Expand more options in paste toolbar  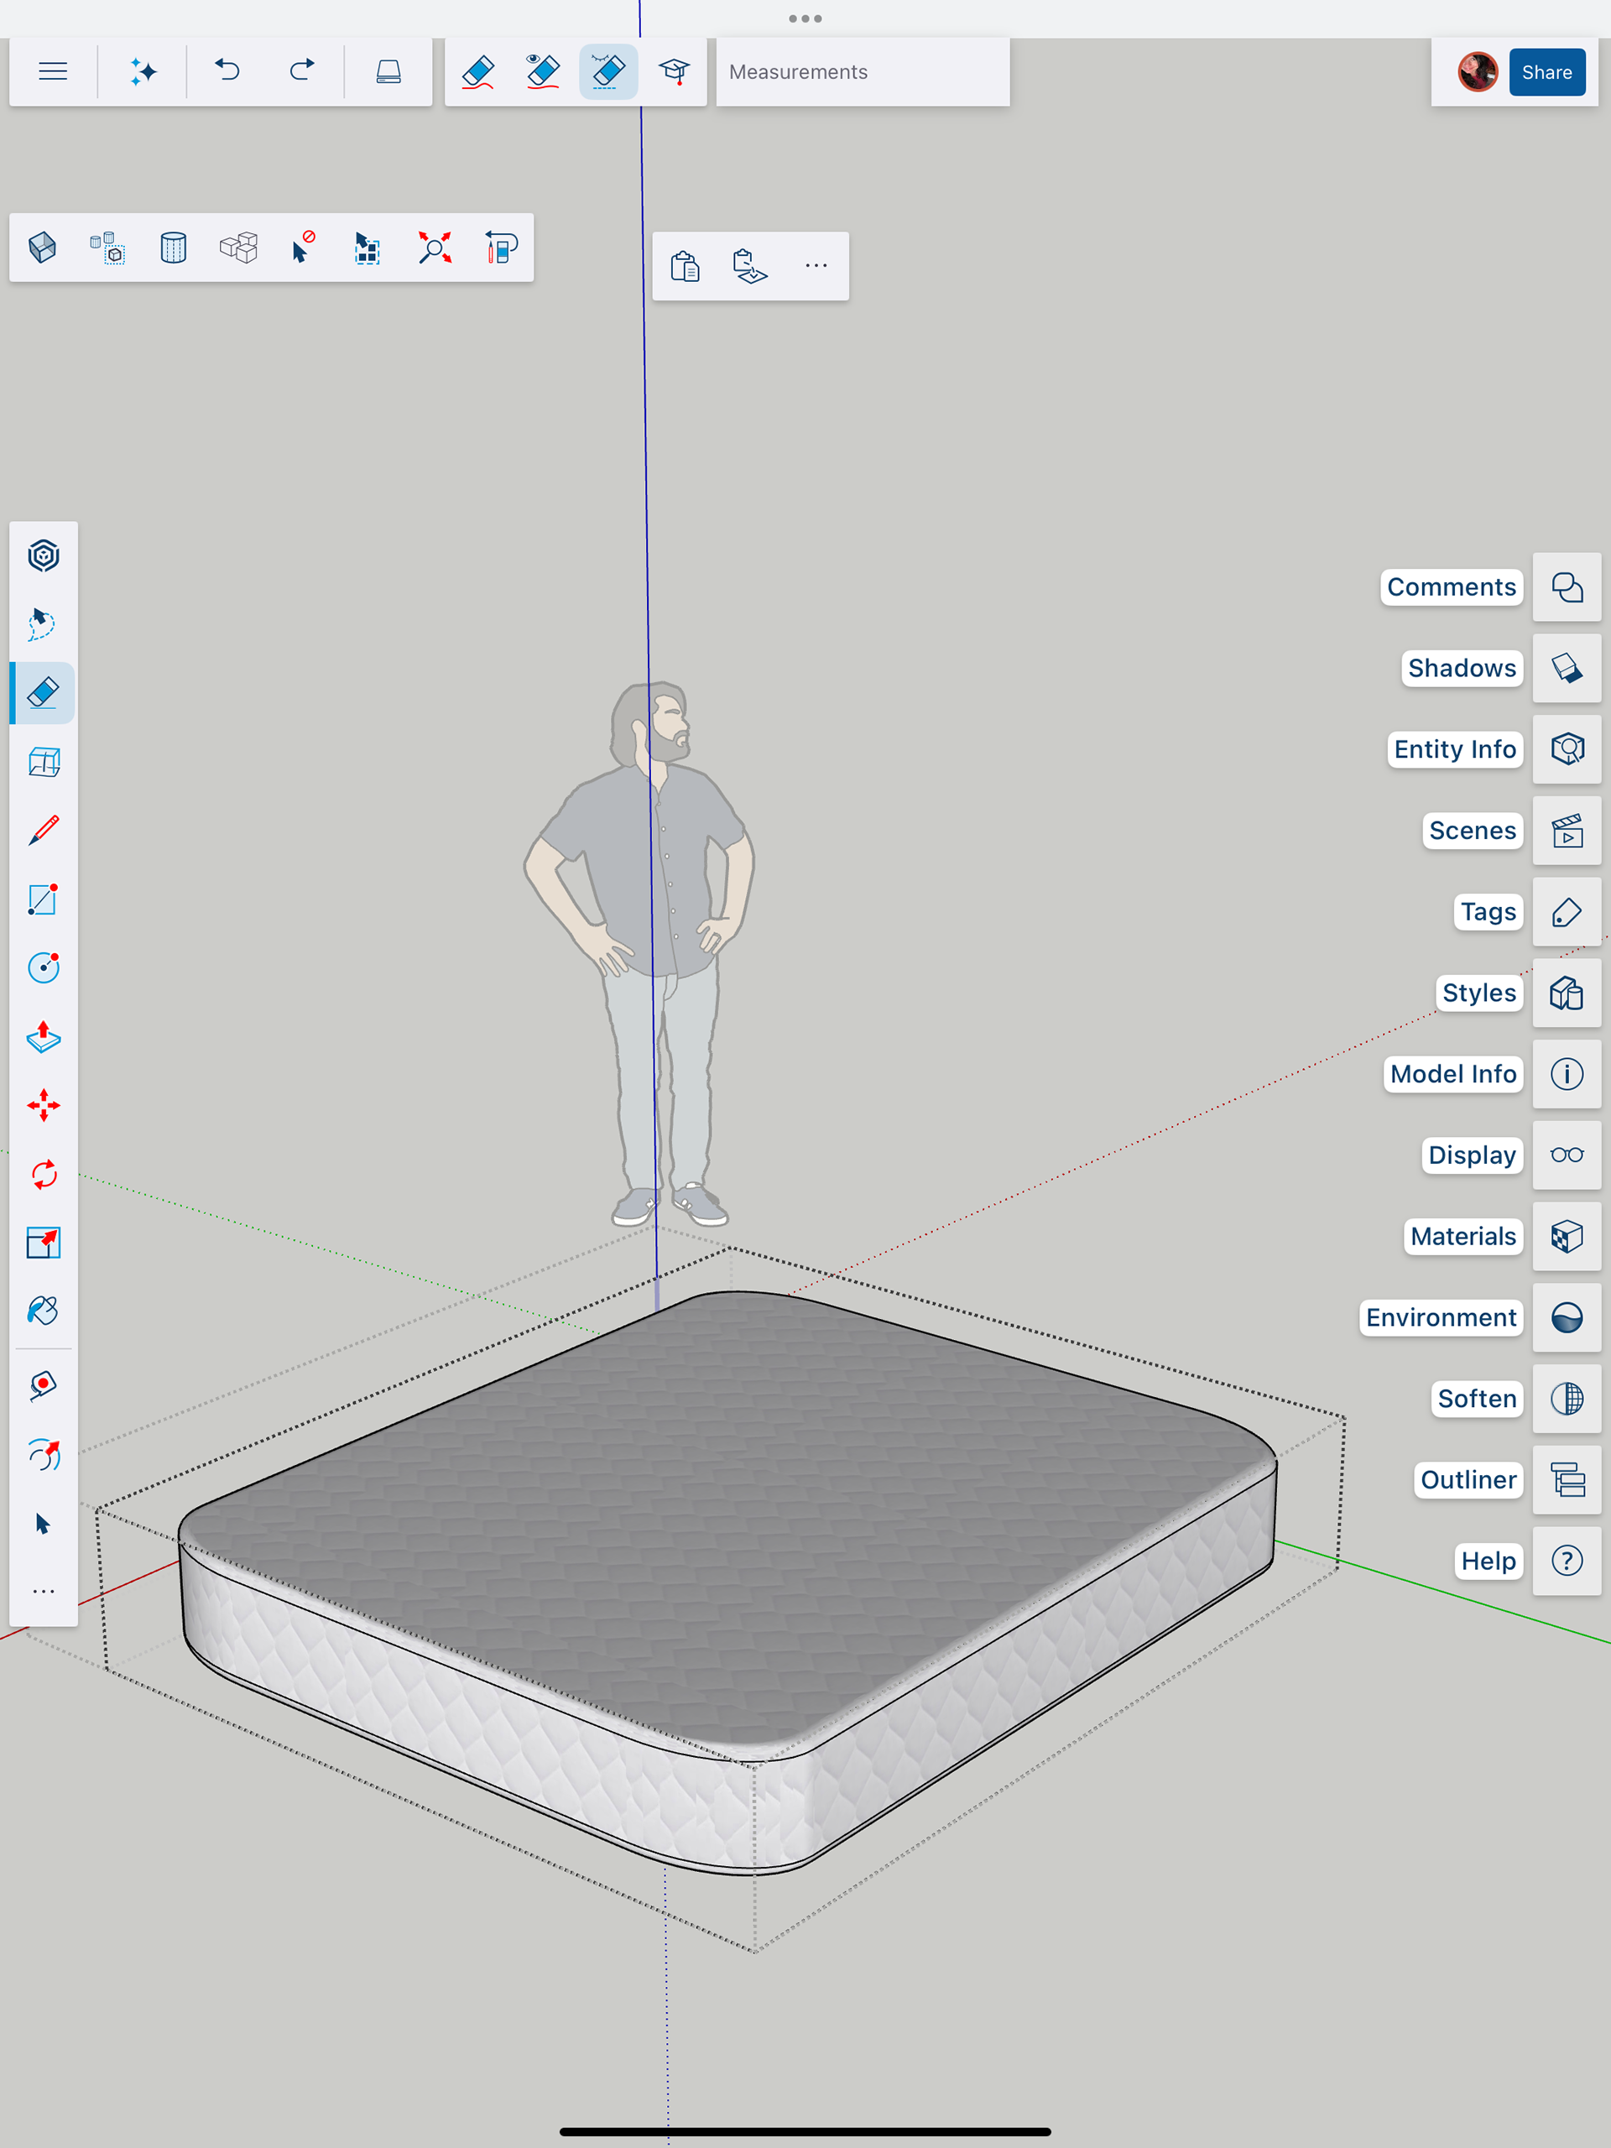(x=816, y=266)
